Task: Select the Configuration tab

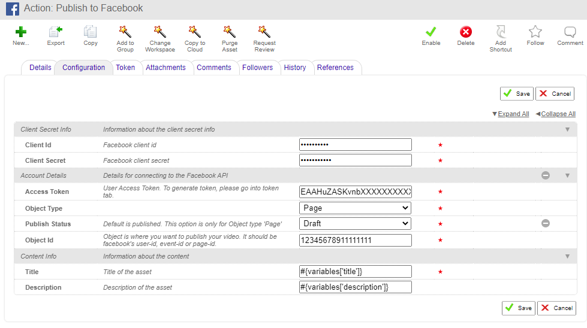Action: [x=83, y=68]
